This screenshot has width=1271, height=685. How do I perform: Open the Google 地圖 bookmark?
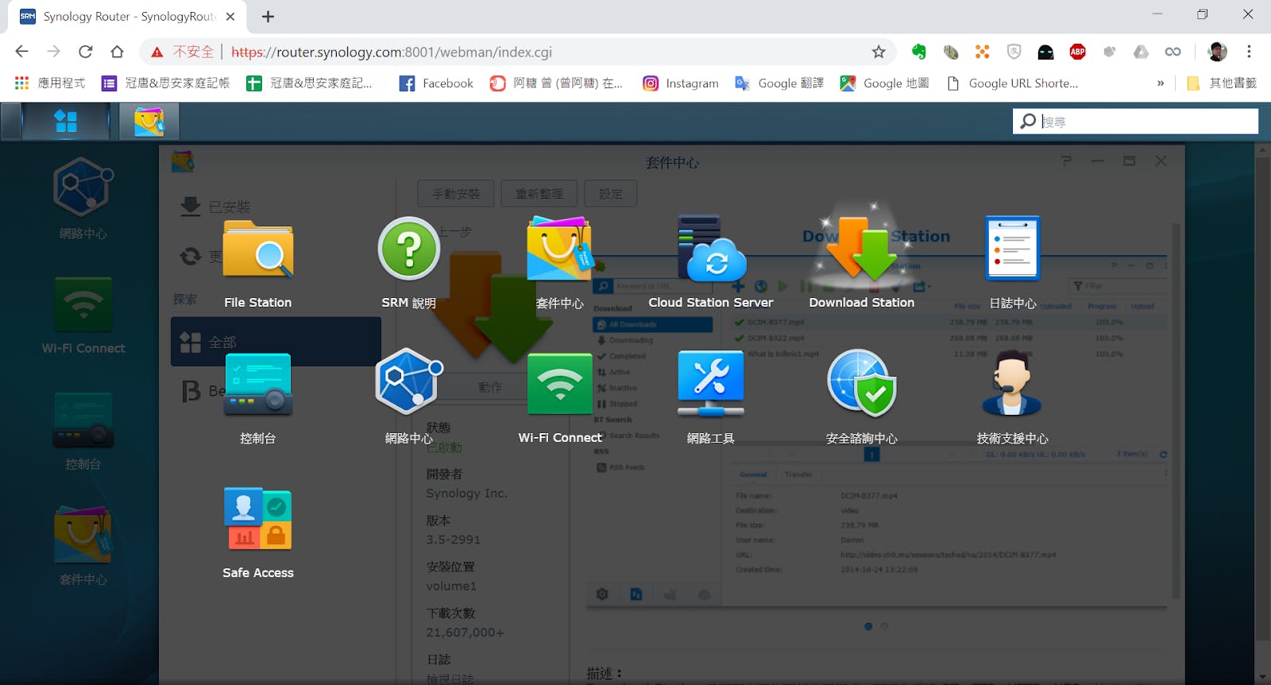pyautogui.click(x=884, y=83)
